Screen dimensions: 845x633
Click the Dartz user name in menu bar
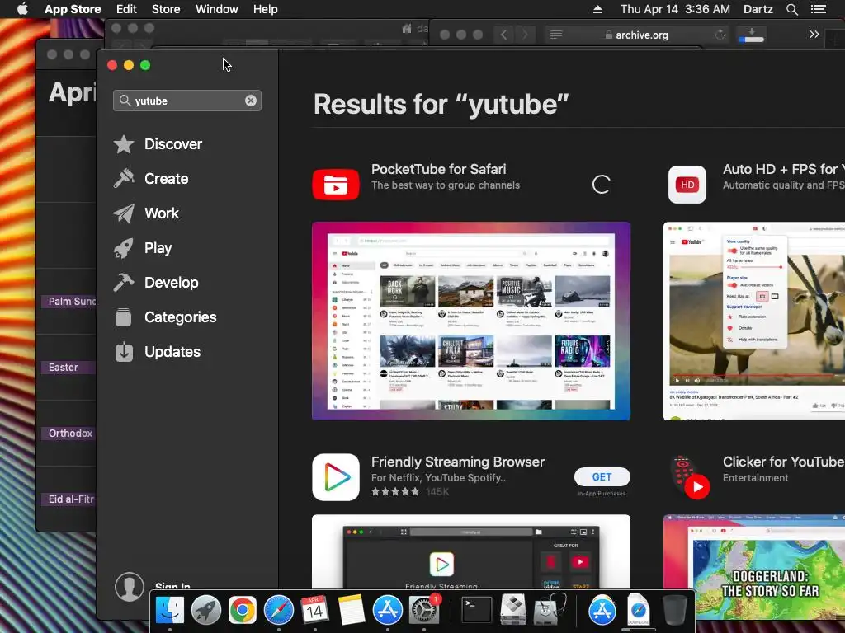(758, 9)
